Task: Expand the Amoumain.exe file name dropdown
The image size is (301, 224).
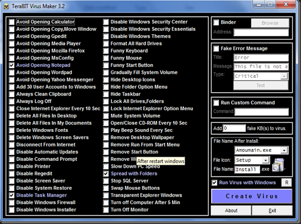Action: click(284, 150)
